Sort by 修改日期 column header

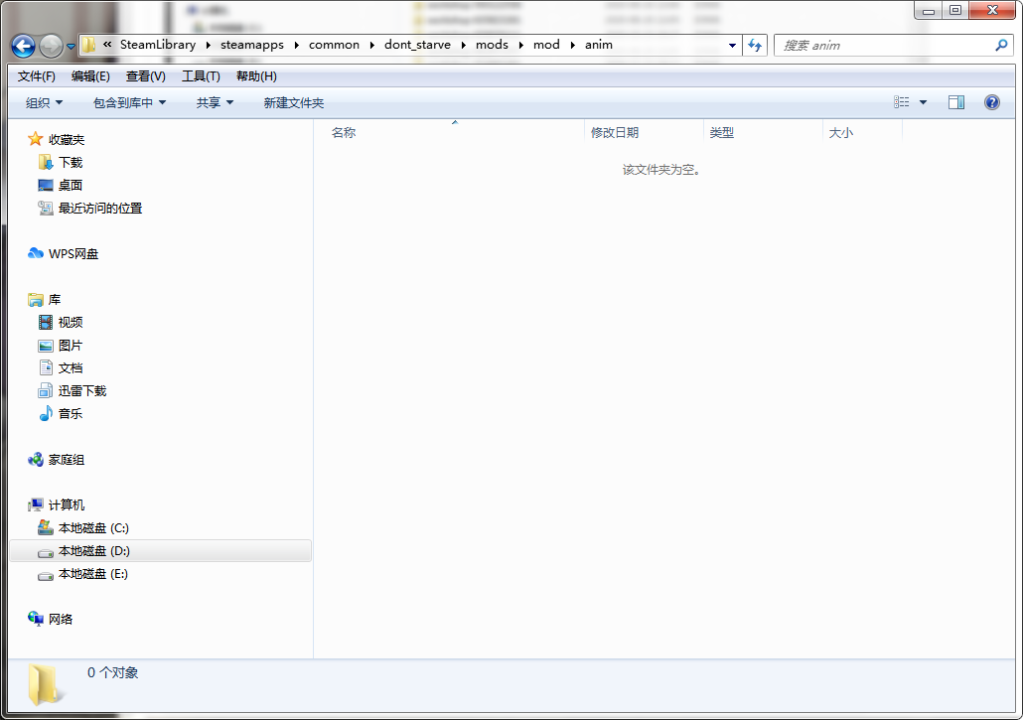pyautogui.click(x=615, y=133)
